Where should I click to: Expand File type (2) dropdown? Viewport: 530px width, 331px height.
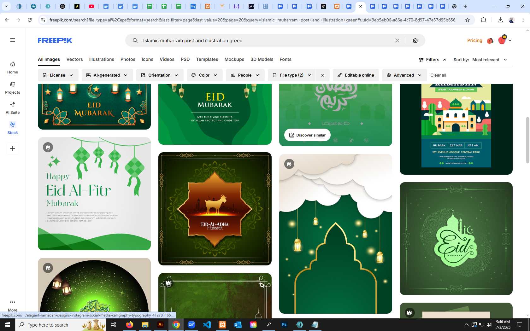point(291,75)
